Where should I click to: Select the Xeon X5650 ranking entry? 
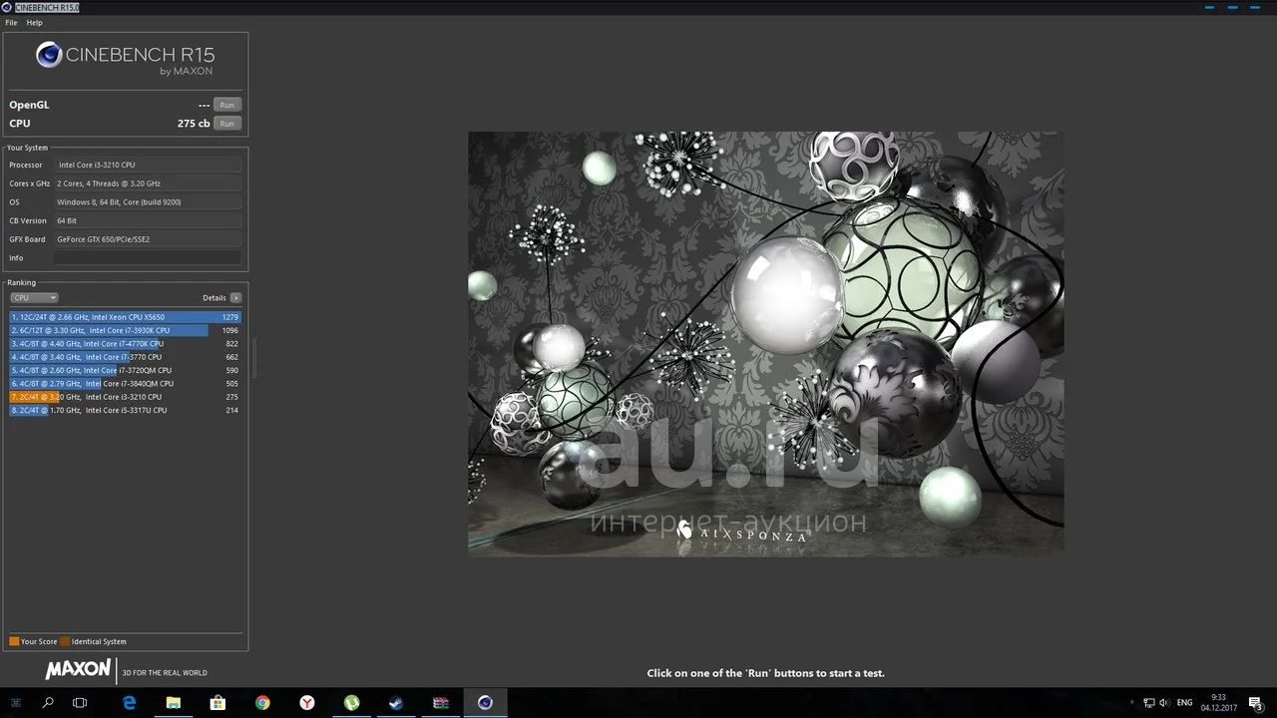[125, 317]
